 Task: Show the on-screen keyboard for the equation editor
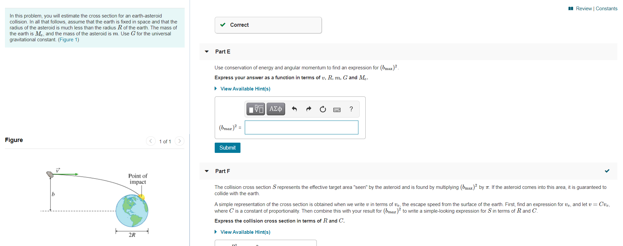(x=337, y=109)
